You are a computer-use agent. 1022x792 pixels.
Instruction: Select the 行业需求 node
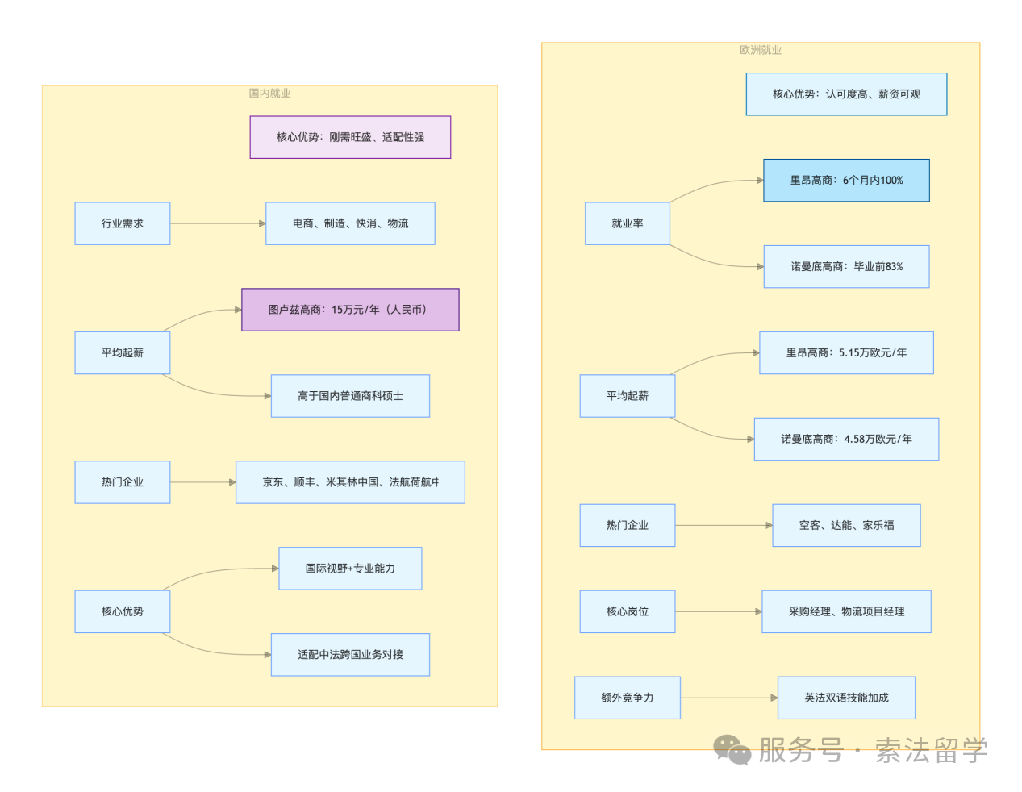[x=123, y=223]
